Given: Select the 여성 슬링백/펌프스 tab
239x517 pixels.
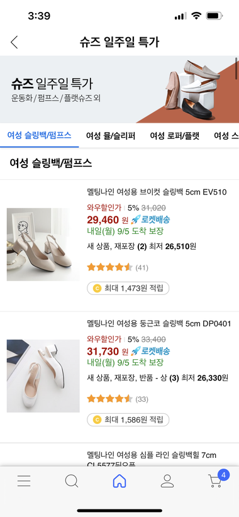Looking at the screenshot, I should [x=39, y=135].
